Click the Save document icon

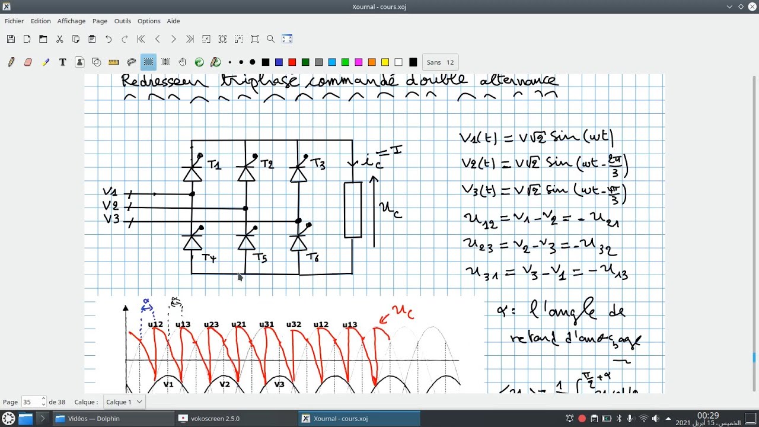coord(11,39)
